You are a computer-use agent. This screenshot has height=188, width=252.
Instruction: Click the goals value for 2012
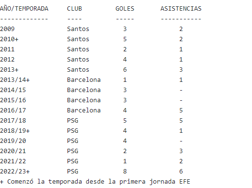(x=125, y=60)
